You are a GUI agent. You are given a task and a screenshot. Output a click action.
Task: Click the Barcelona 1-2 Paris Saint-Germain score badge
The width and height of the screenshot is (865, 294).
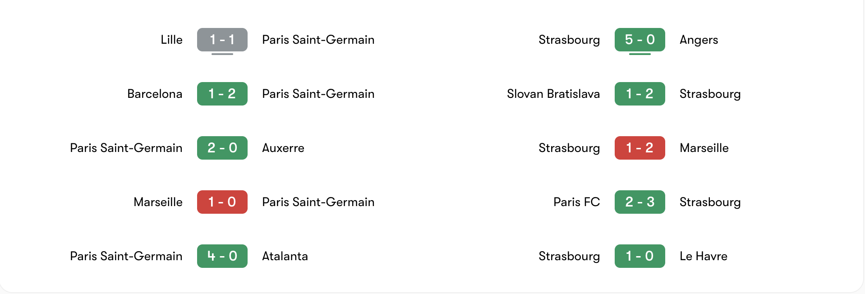222,94
